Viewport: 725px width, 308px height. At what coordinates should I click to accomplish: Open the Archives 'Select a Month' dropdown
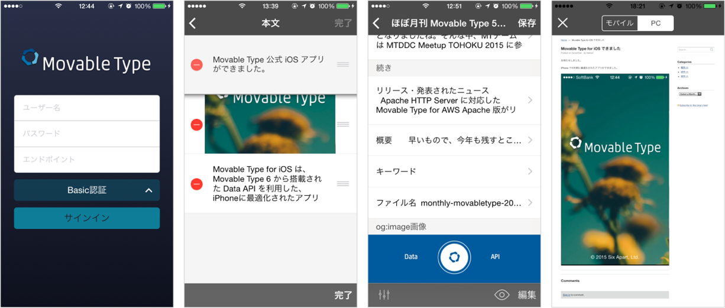[690, 94]
